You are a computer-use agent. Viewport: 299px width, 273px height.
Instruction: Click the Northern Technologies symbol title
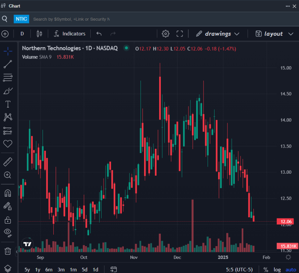[x=70, y=48]
